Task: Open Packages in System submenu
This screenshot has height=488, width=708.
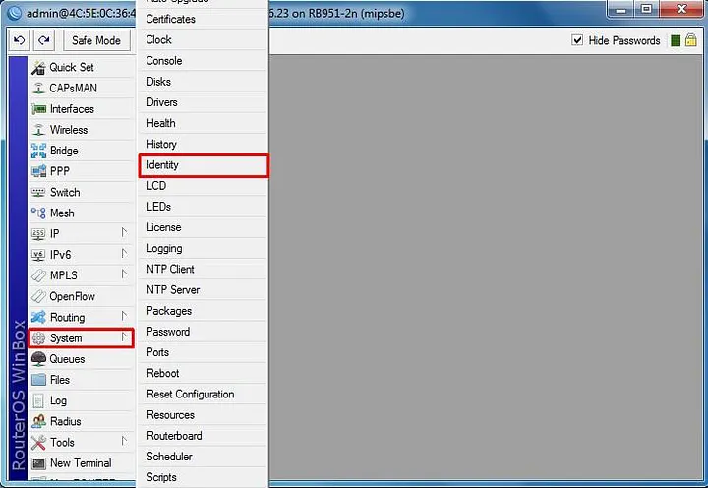Action: [203, 311]
